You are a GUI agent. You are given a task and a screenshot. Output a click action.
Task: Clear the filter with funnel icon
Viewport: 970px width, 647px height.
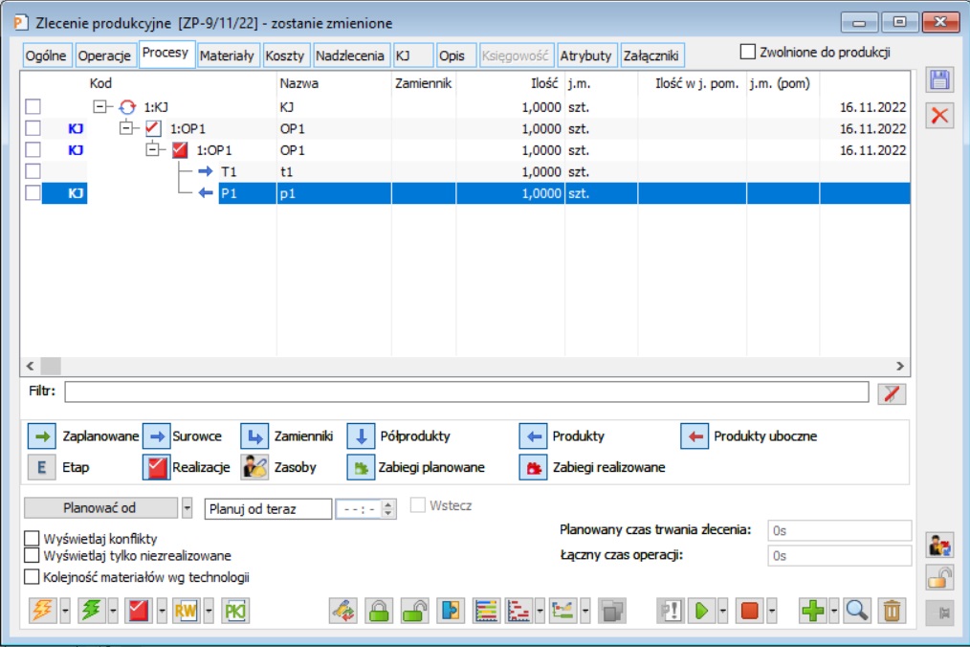891,392
